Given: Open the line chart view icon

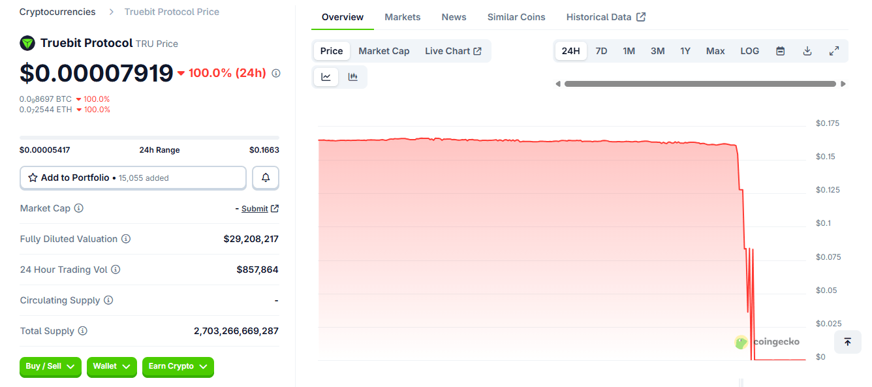Looking at the screenshot, I should click(x=326, y=76).
